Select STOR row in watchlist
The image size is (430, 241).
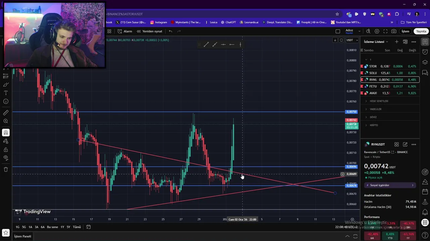[390, 66]
